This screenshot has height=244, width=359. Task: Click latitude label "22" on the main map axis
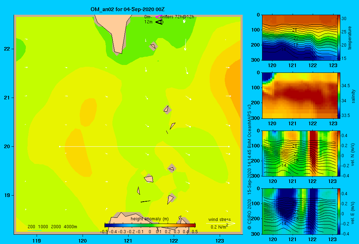(x=7, y=49)
